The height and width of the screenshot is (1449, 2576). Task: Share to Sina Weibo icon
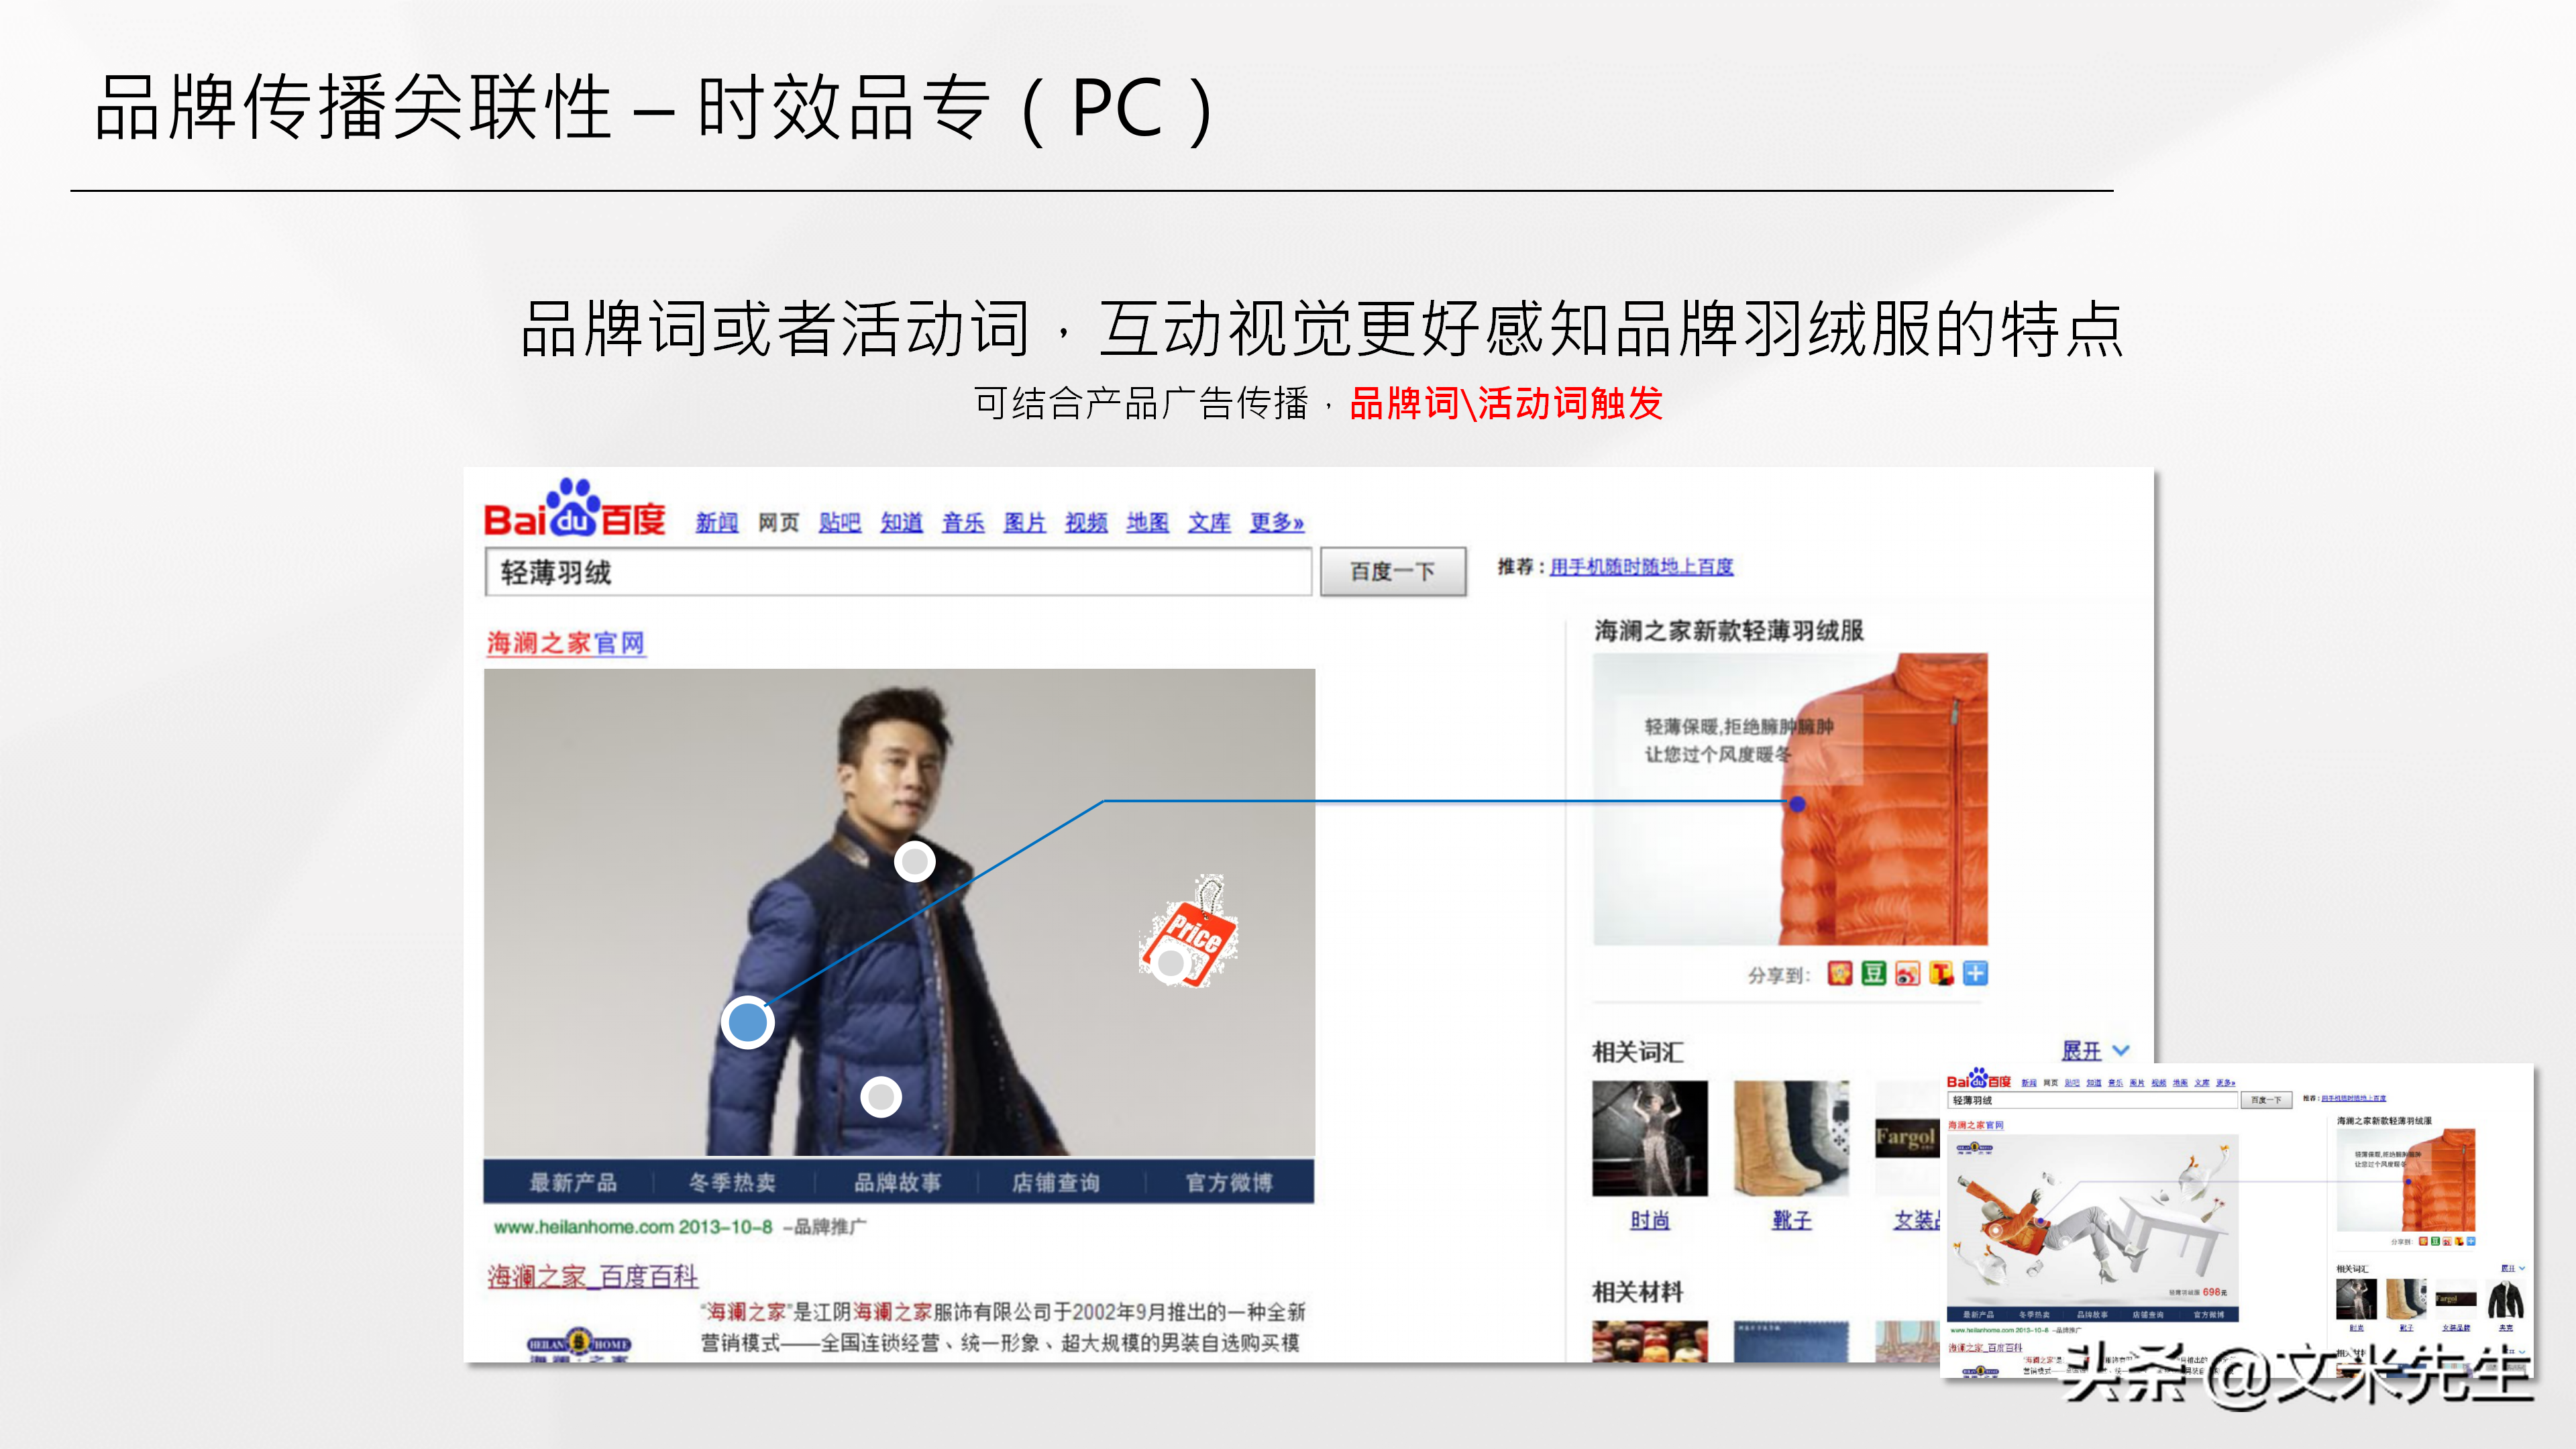coord(1907,973)
